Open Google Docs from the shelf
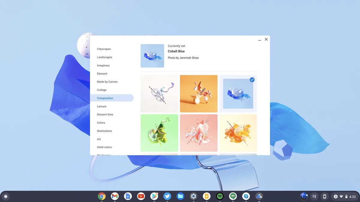Viewport: 360px width, 202px height. [128, 196]
